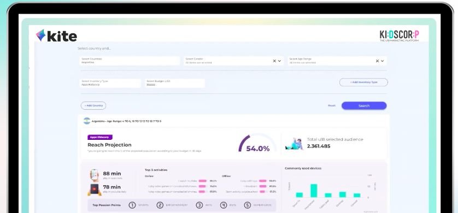Click the Kidscorp logo at top right
458x213 pixels.
pos(399,36)
